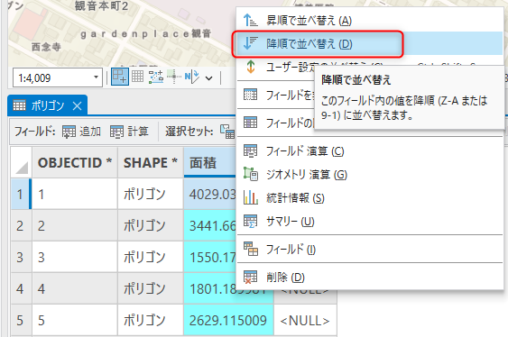Click OBJECTID cell in row 2
Image resolution: width=508 pixels, height=337 pixels.
tap(75, 225)
